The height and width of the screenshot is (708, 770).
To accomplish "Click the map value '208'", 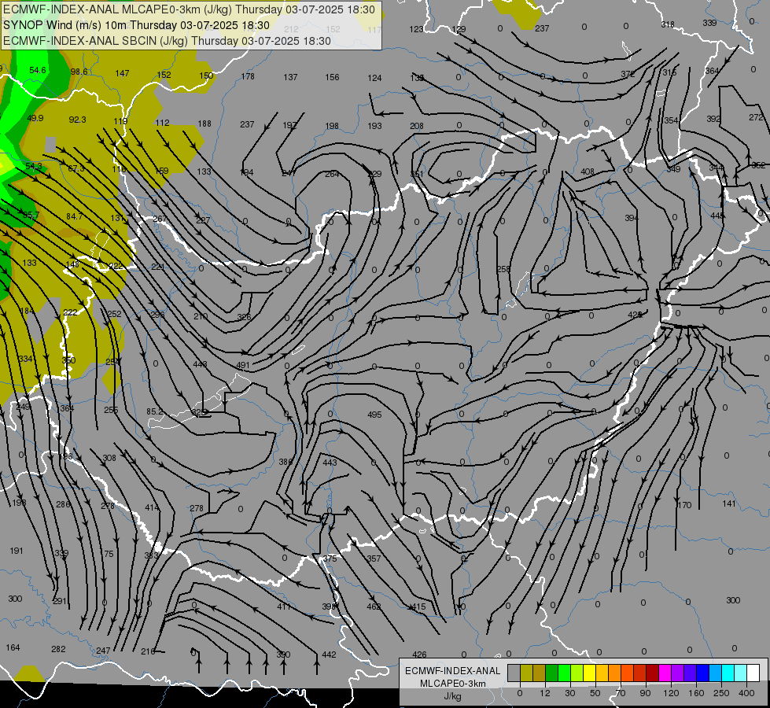I will point(416,126).
